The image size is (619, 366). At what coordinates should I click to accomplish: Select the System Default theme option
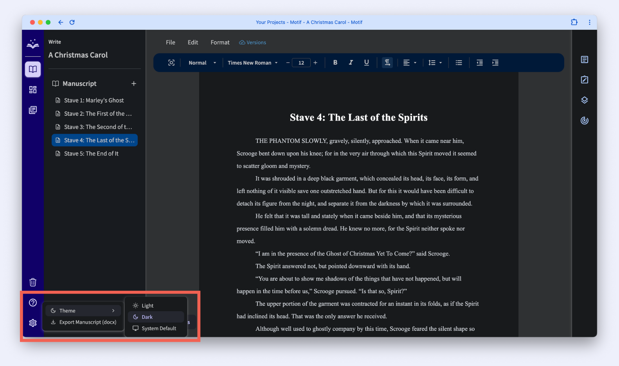click(156, 328)
